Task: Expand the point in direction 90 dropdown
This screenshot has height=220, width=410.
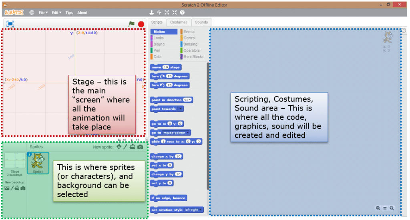Action: click(x=187, y=100)
